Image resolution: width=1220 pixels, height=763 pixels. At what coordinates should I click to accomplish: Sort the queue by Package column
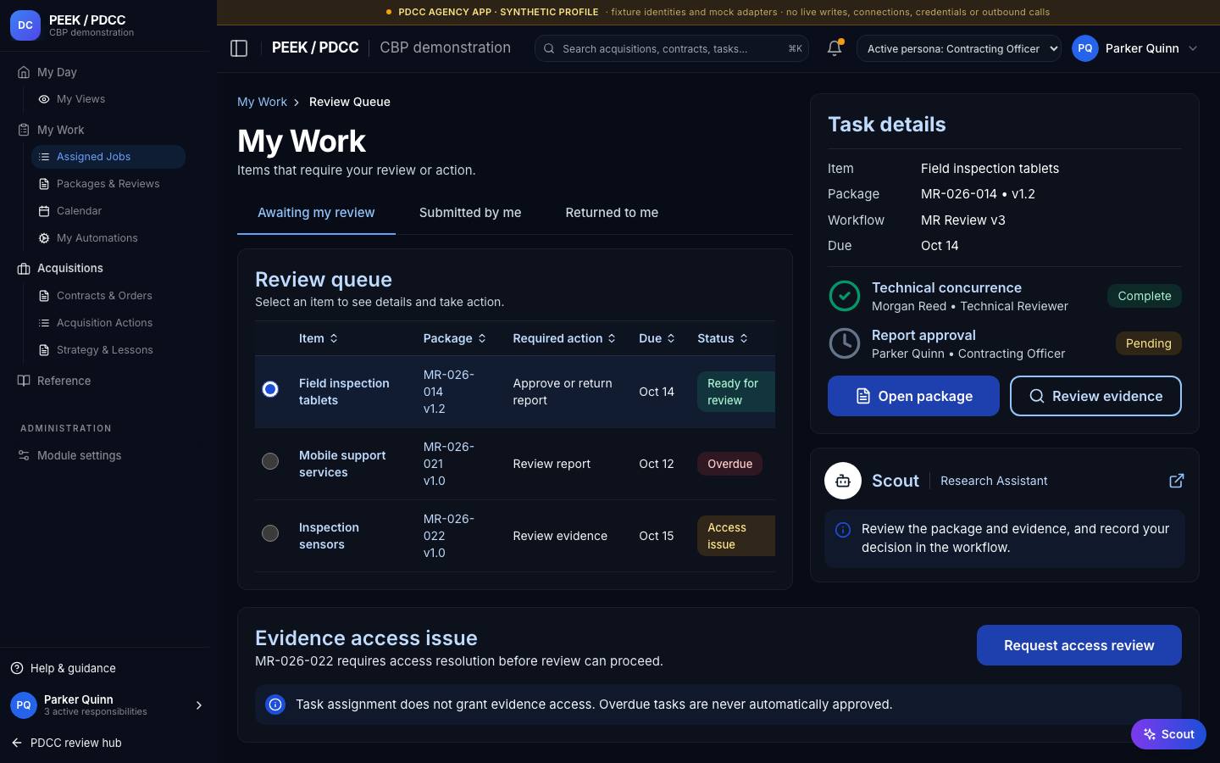455,338
